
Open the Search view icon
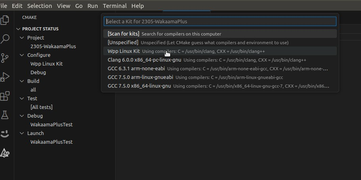tap(5, 39)
